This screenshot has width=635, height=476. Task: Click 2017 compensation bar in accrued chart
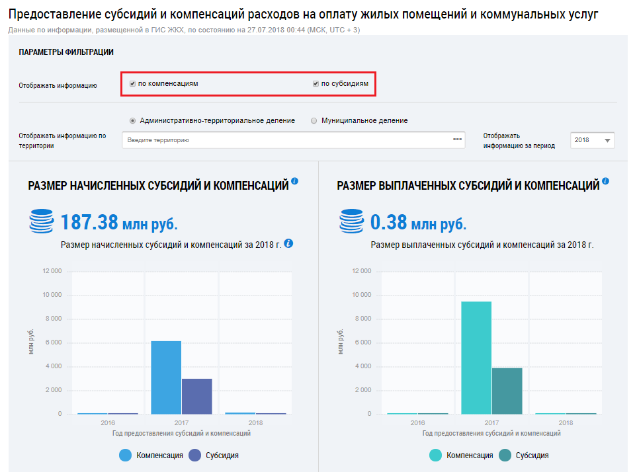tap(166, 377)
